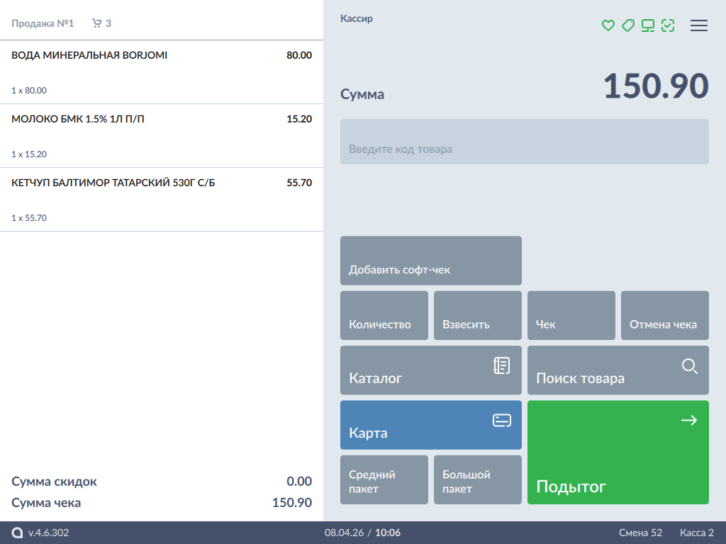726x544 pixels.
Task: Click the green heart status icon
Action: pyautogui.click(x=608, y=25)
